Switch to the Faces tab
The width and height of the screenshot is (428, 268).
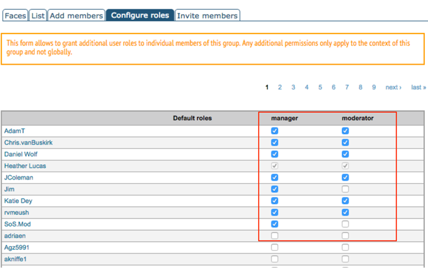coord(14,15)
